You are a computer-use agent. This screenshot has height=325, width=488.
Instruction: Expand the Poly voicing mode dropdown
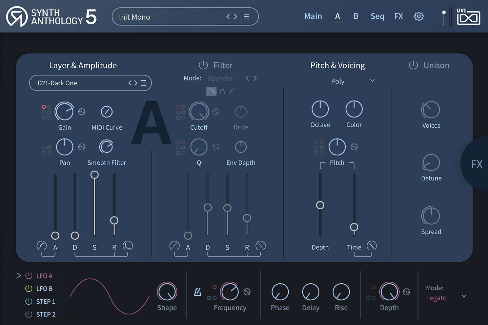[x=372, y=81]
